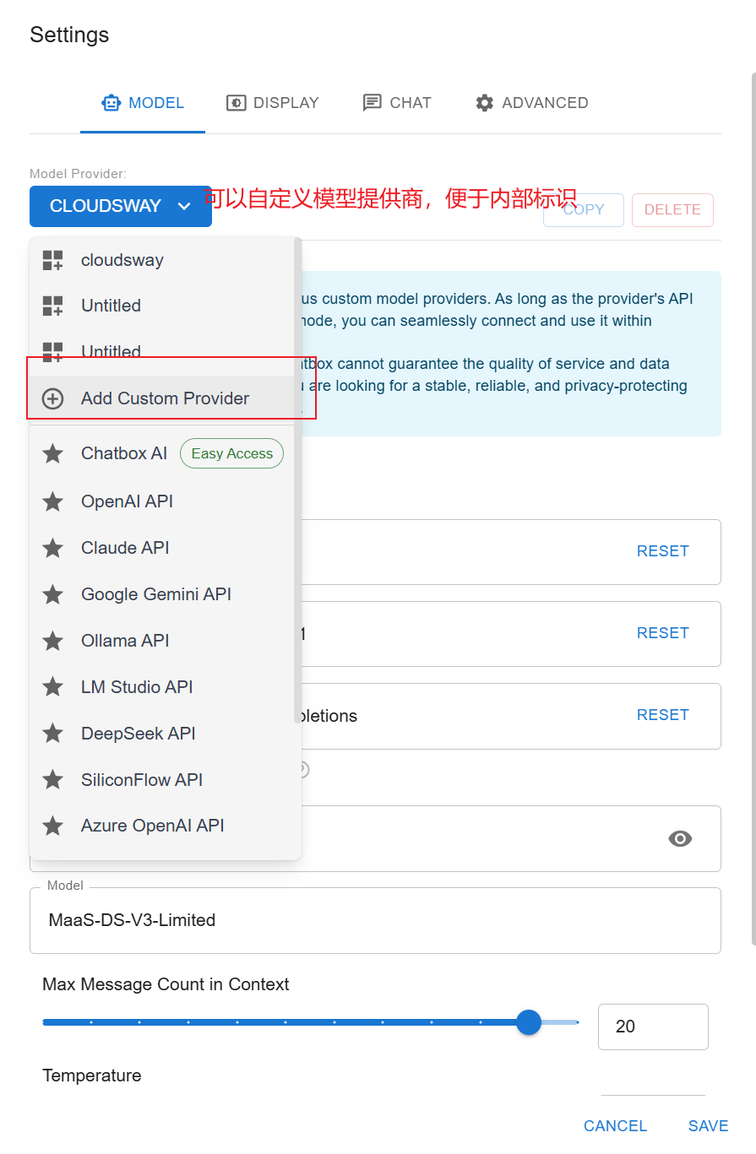The height and width of the screenshot is (1154, 756).
Task: Toggle API key visibility eye icon
Action: (x=680, y=838)
